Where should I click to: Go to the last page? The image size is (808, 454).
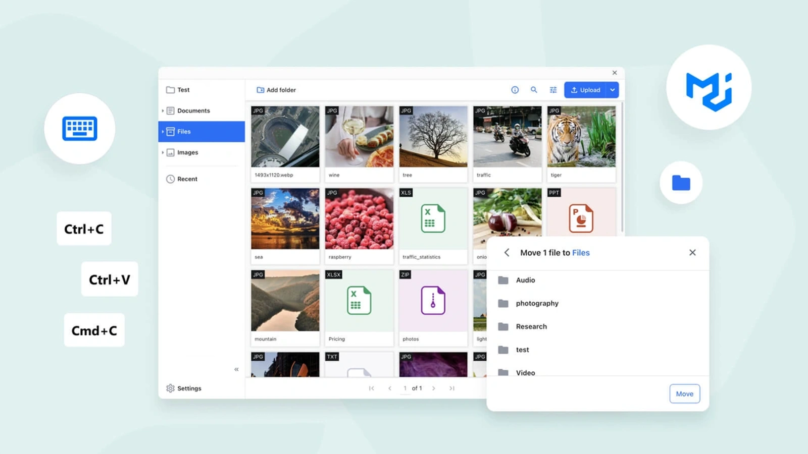[452, 388]
